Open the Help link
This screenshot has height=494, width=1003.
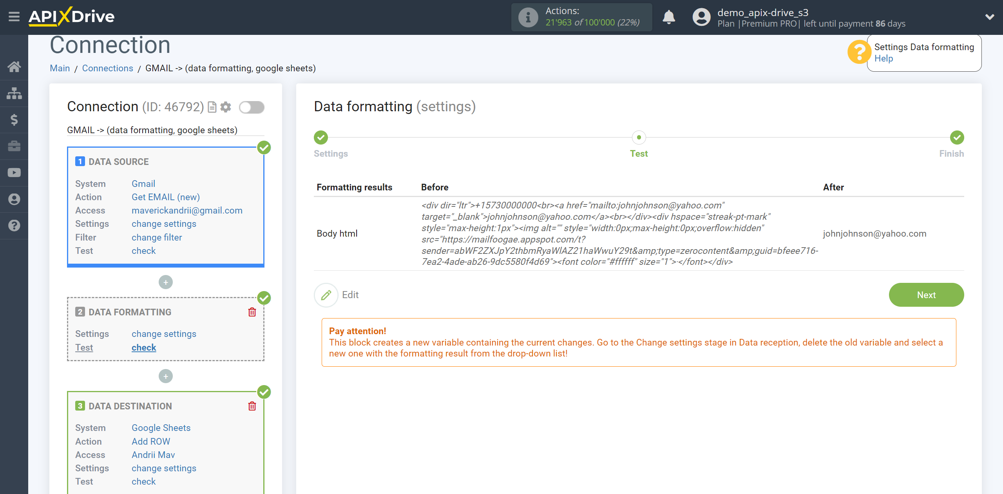click(884, 58)
